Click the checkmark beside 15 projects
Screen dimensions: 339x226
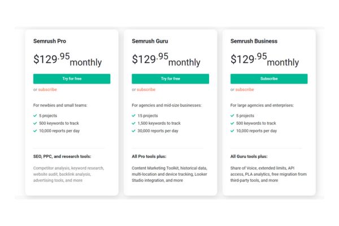pos(133,116)
